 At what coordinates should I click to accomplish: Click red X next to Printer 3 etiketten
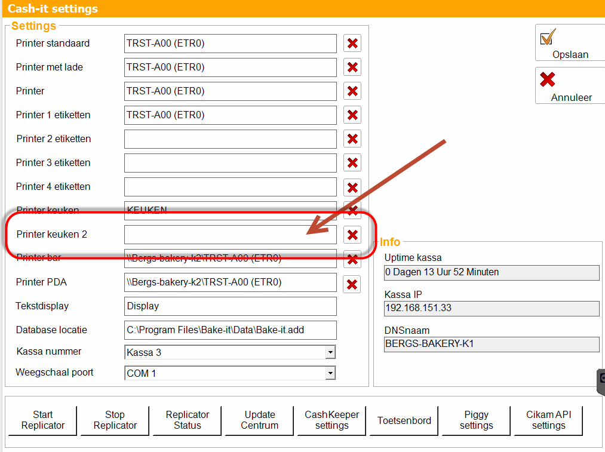click(352, 163)
